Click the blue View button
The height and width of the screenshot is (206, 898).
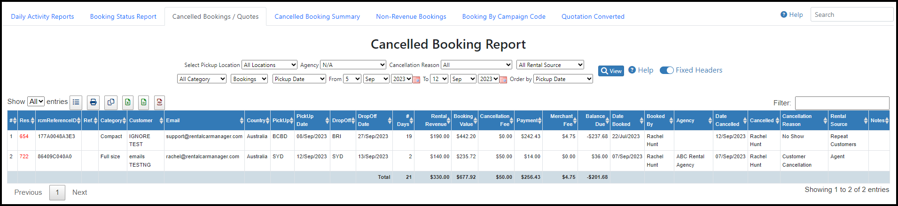(611, 71)
